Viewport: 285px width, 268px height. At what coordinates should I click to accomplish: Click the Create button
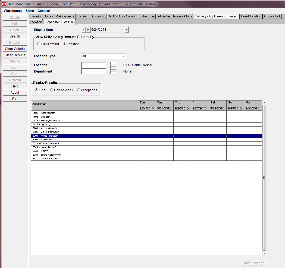coord(15,17)
